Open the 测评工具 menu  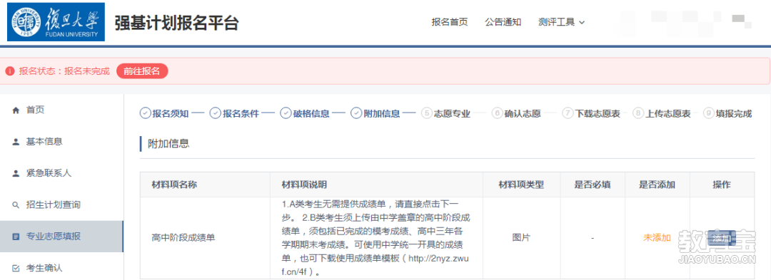tap(562, 22)
